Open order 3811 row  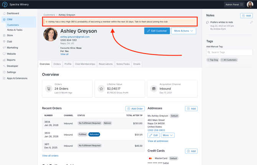(94, 146)
